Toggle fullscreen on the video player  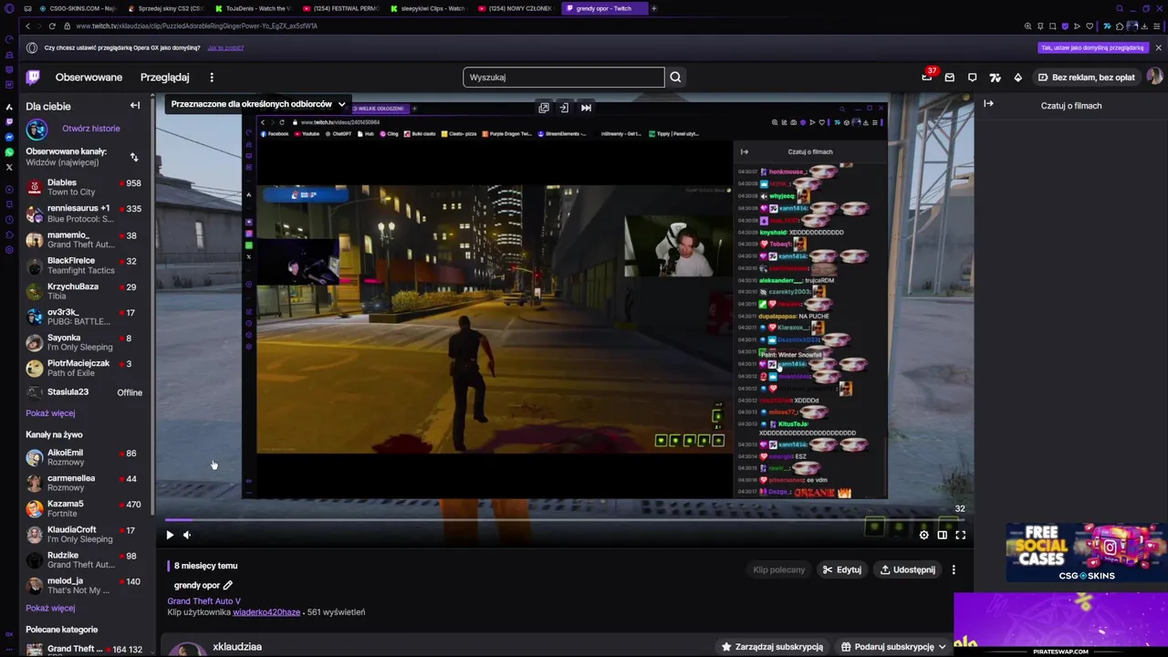961,536
